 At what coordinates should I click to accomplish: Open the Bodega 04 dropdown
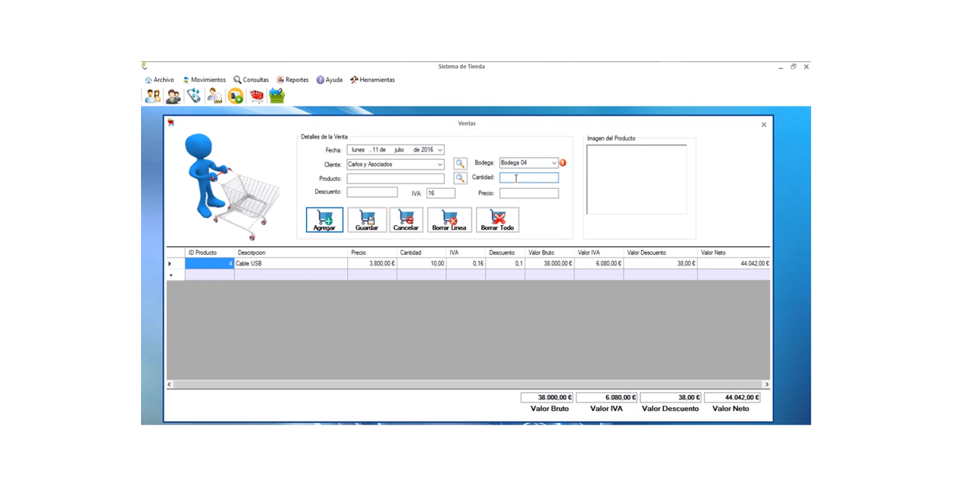(554, 163)
